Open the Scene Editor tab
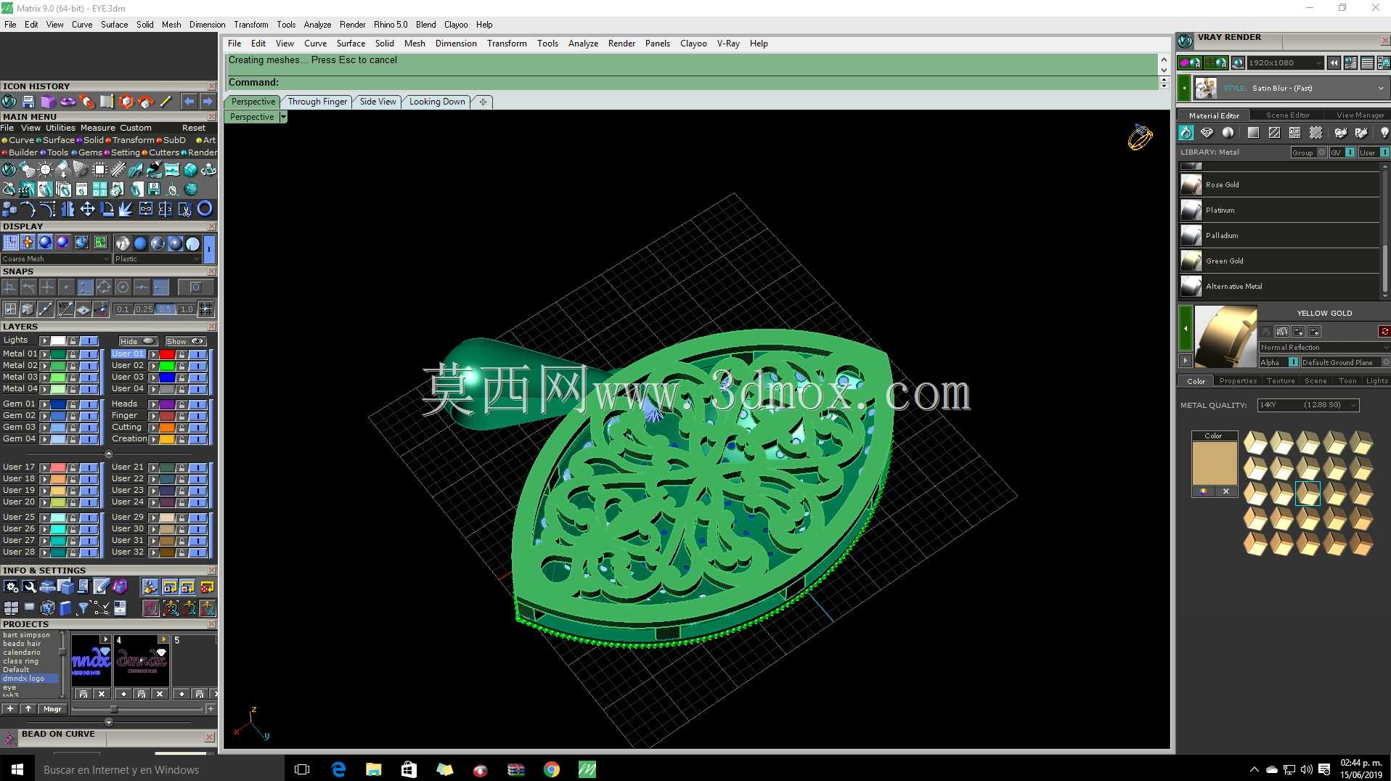The height and width of the screenshot is (781, 1391). 1287,115
